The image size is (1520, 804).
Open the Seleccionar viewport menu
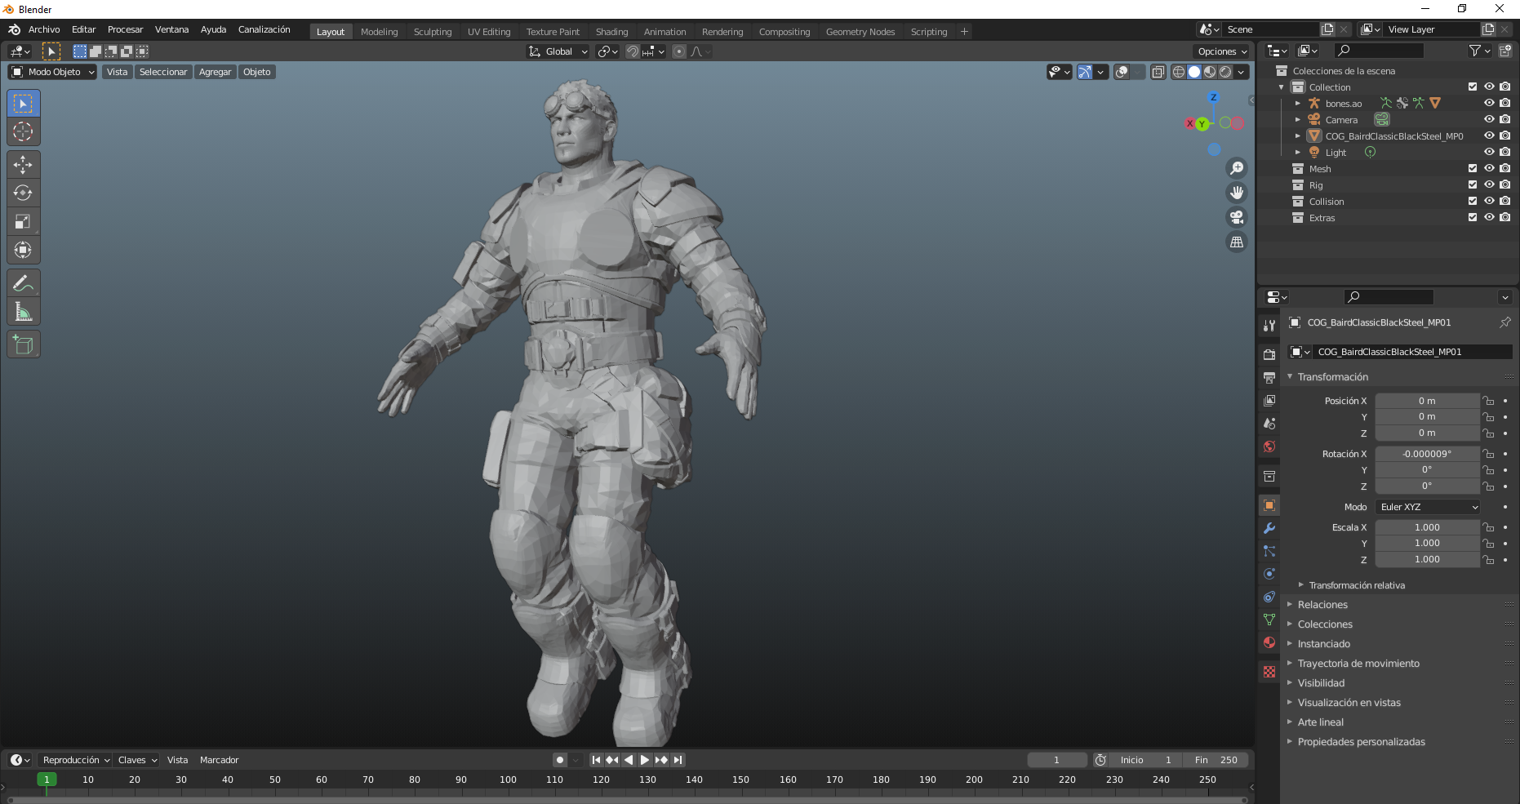click(x=163, y=72)
